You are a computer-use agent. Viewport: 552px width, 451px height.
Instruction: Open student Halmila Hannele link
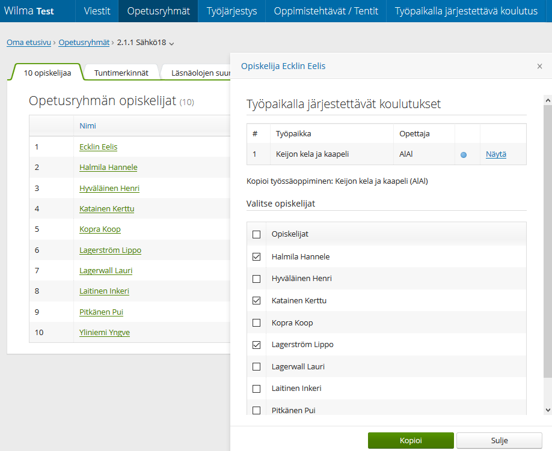pos(108,168)
